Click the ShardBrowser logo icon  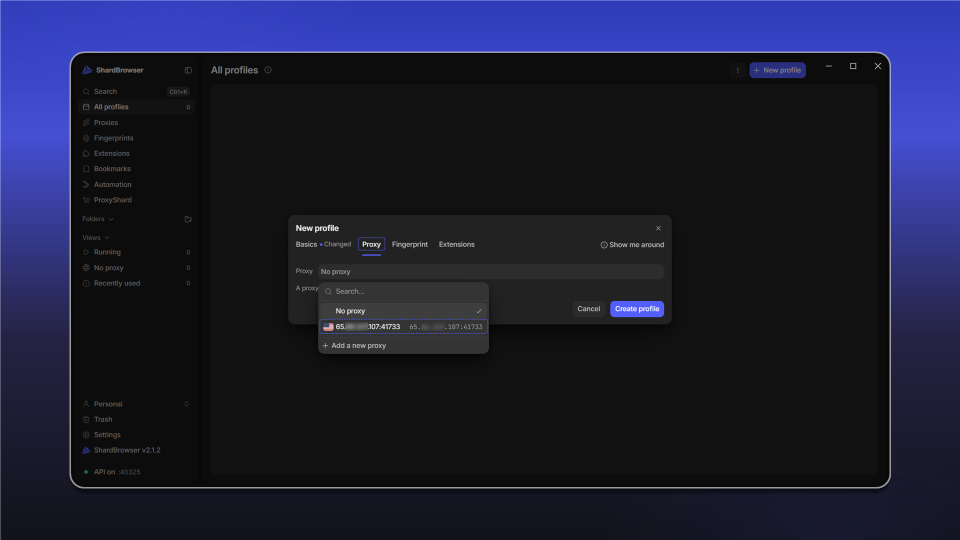(x=87, y=70)
